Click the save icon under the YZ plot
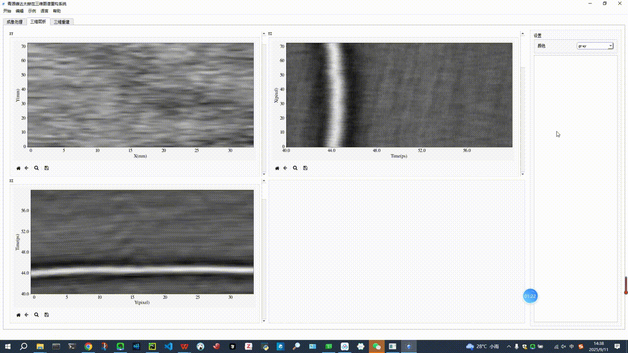 tap(305, 168)
